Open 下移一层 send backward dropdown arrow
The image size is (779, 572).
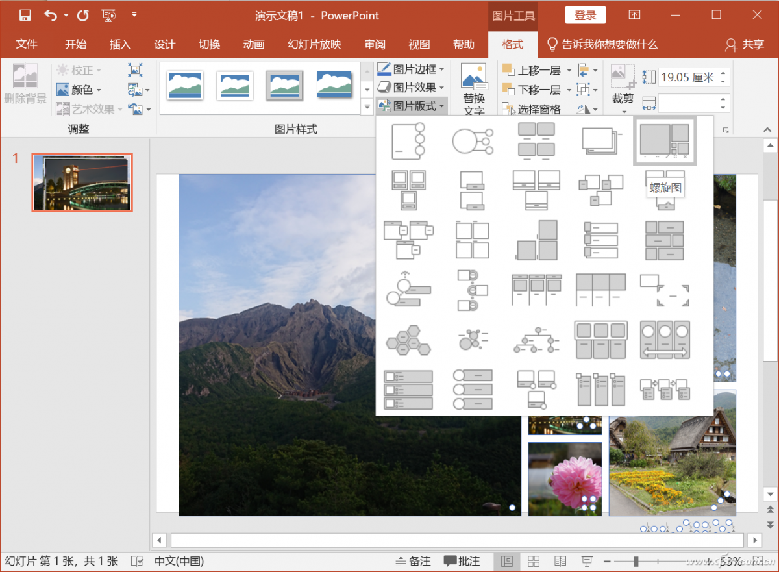(569, 90)
